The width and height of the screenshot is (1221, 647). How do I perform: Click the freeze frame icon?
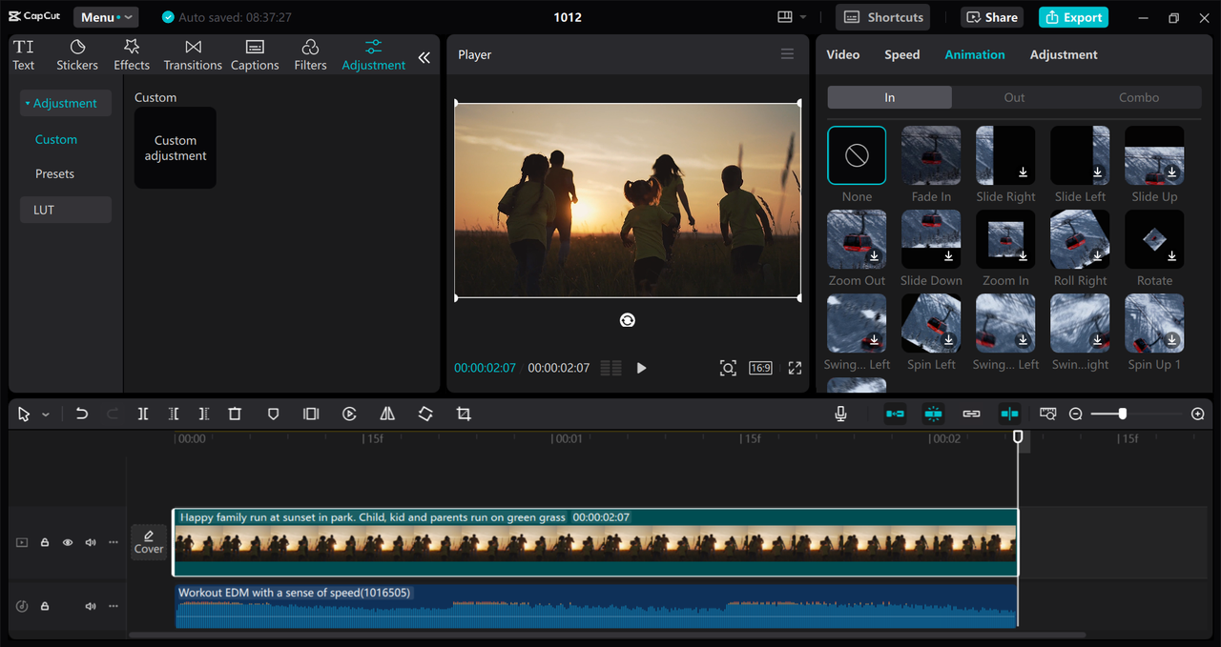tap(311, 414)
